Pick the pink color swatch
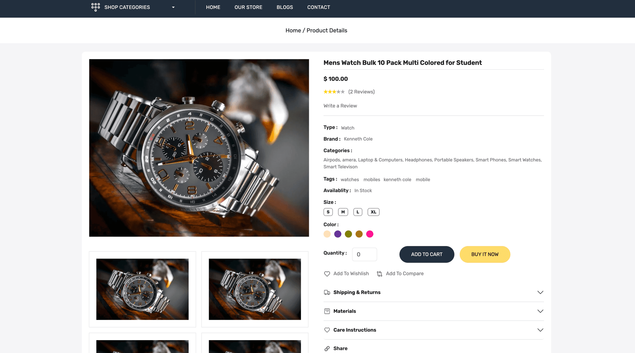Screen dimensions: 635x353 coord(370,234)
